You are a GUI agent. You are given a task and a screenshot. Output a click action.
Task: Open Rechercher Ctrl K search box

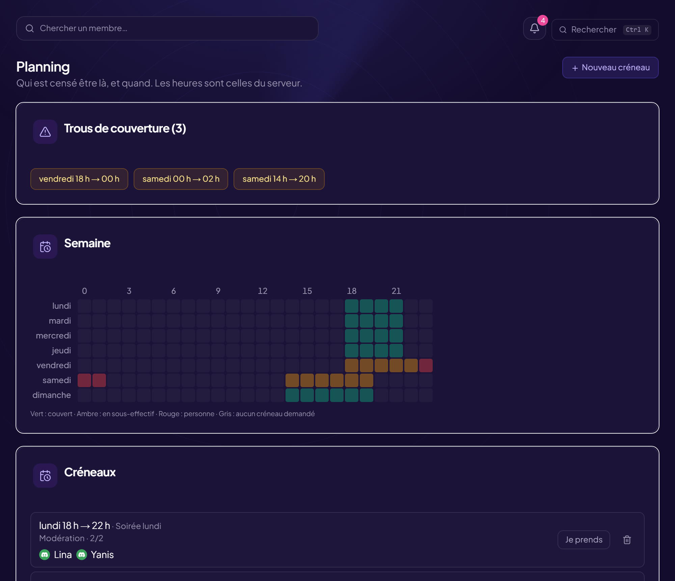pos(605,30)
